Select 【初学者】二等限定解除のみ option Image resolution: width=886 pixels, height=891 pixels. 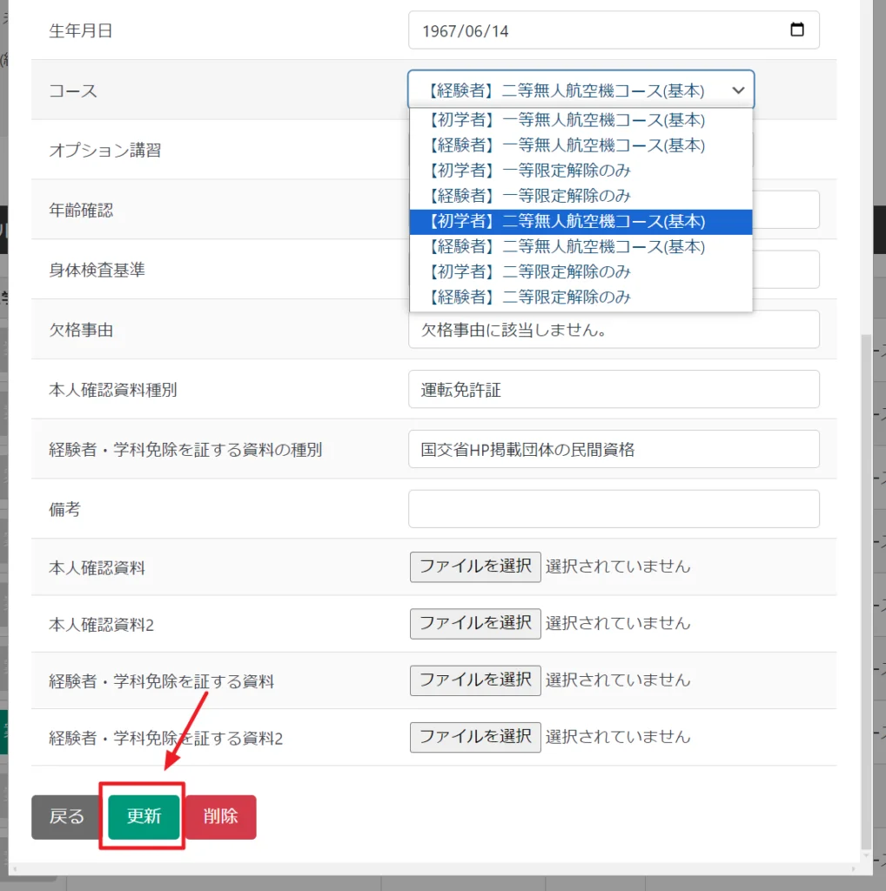click(x=529, y=272)
